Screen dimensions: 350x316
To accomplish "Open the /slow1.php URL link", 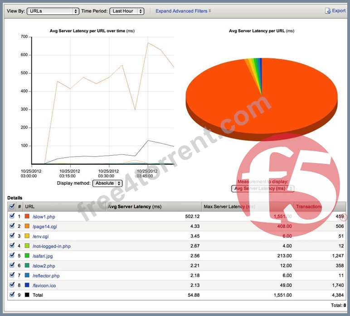I will pyautogui.click(x=44, y=216).
